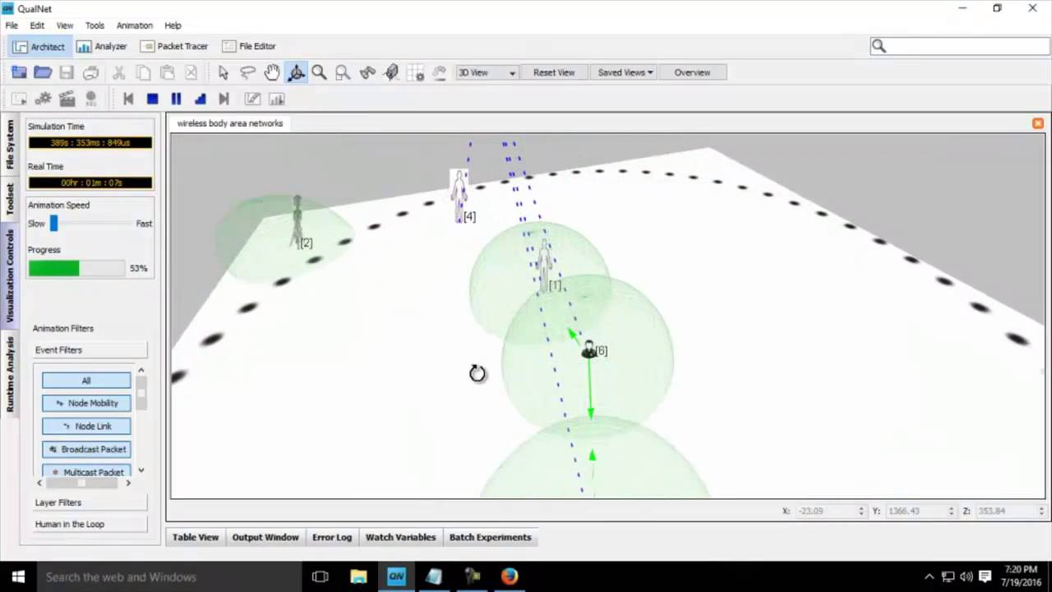Click the grid settings icon
Image resolution: width=1052 pixels, height=592 pixels.
(x=416, y=72)
